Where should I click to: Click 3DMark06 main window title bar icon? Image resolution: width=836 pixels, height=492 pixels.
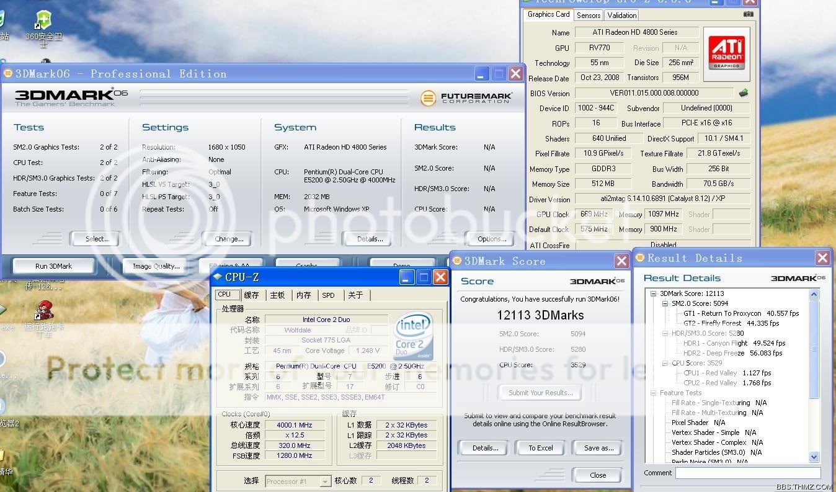[x=7, y=73]
